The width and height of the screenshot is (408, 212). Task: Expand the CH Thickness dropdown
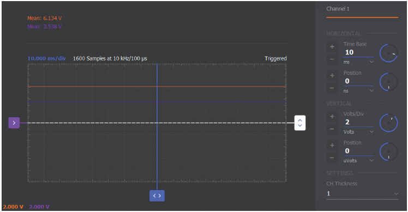click(x=362, y=193)
